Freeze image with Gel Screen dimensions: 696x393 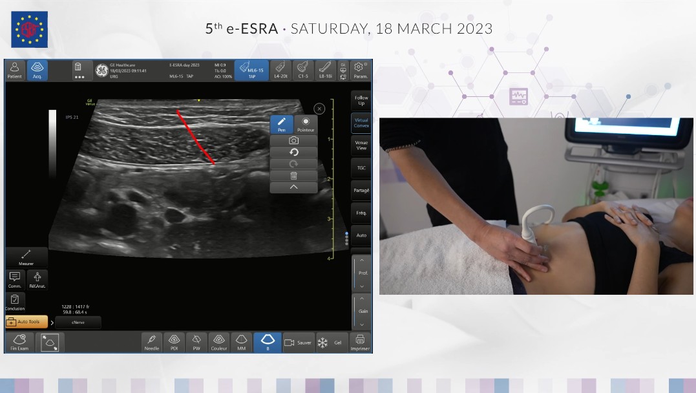(x=331, y=343)
